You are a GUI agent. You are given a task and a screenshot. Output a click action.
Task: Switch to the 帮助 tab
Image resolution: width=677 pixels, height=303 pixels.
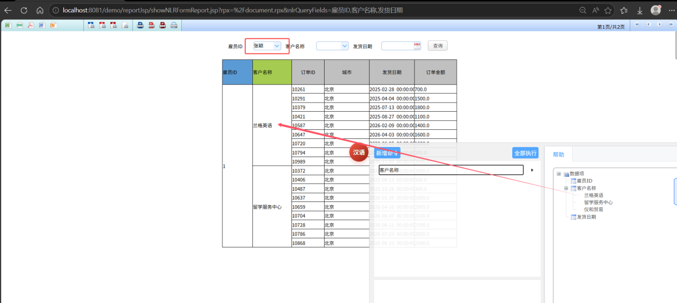(x=558, y=154)
